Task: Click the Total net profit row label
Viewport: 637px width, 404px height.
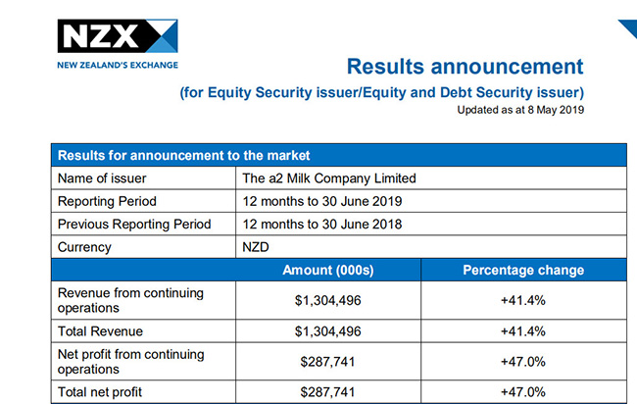Action: tap(100, 392)
